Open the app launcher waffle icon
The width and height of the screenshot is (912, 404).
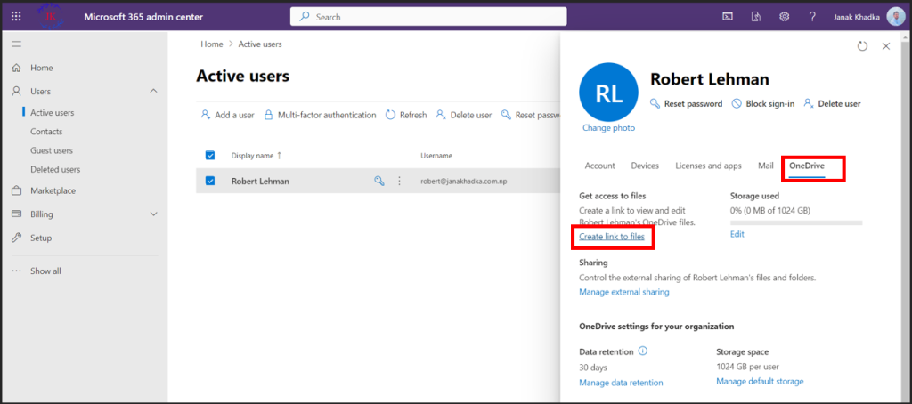coord(16,17)
